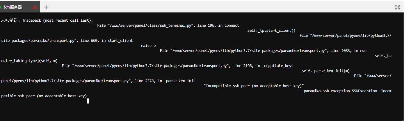Click the line 2378 _parse_kex_init entry

pos(98,81)
